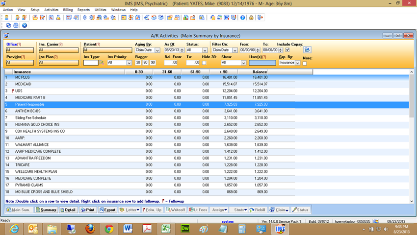Open the Setup menu
417x235 pixels.
pos(35,10)
